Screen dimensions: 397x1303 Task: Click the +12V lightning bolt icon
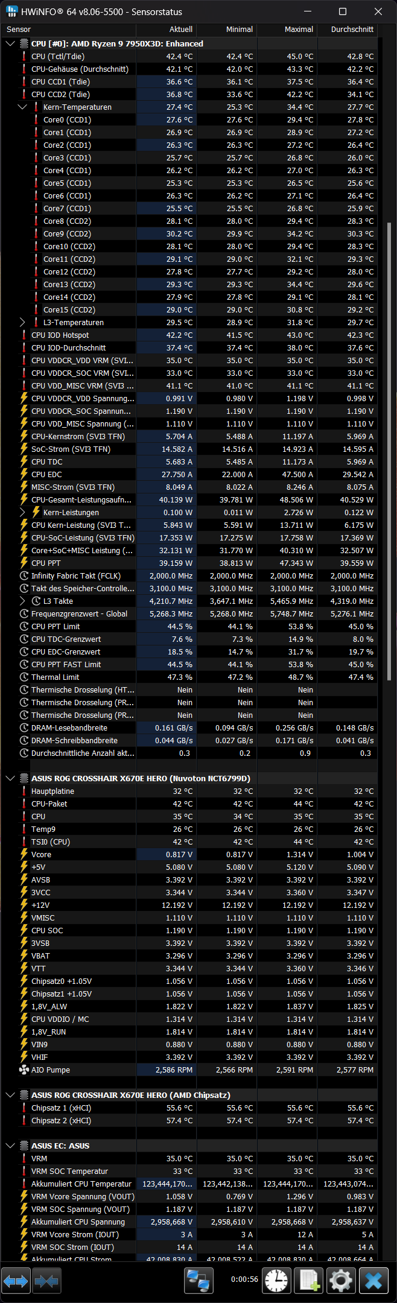tap(24, 905)
